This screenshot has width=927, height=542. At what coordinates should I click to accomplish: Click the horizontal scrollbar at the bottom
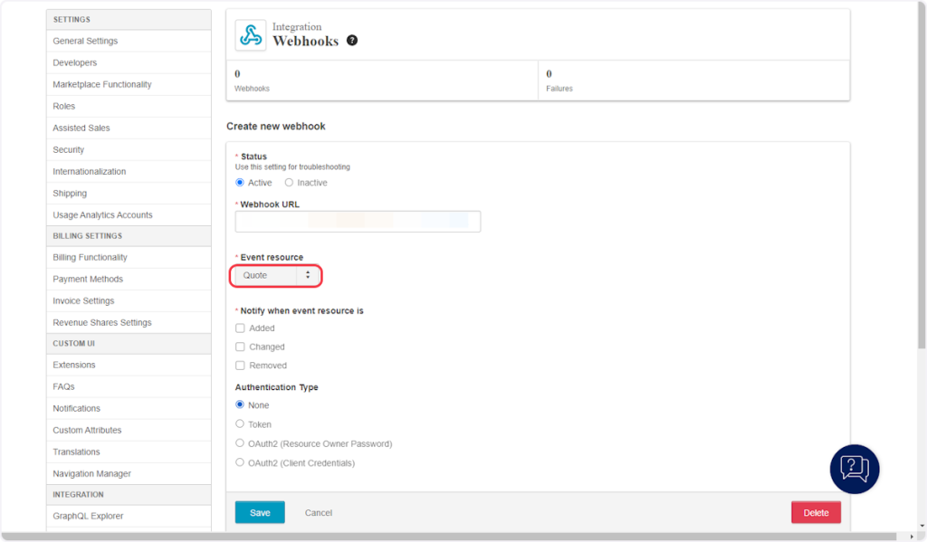(453, 537)
